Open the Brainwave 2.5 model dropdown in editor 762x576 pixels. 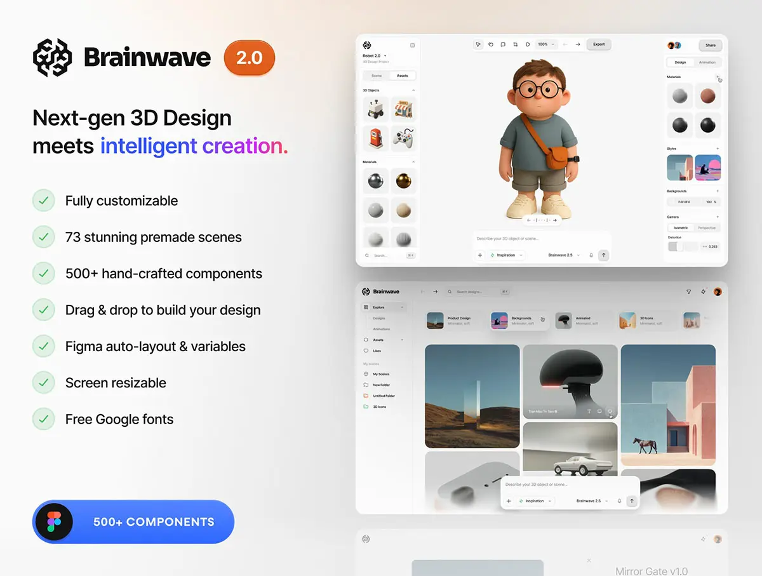[564, 255]
